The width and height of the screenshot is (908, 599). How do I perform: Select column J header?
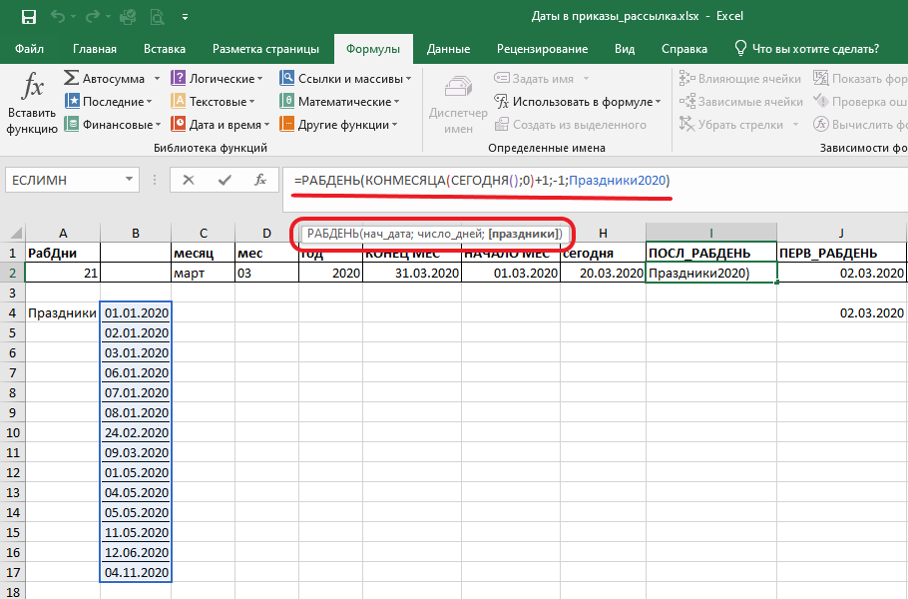[x=841, y=233]
